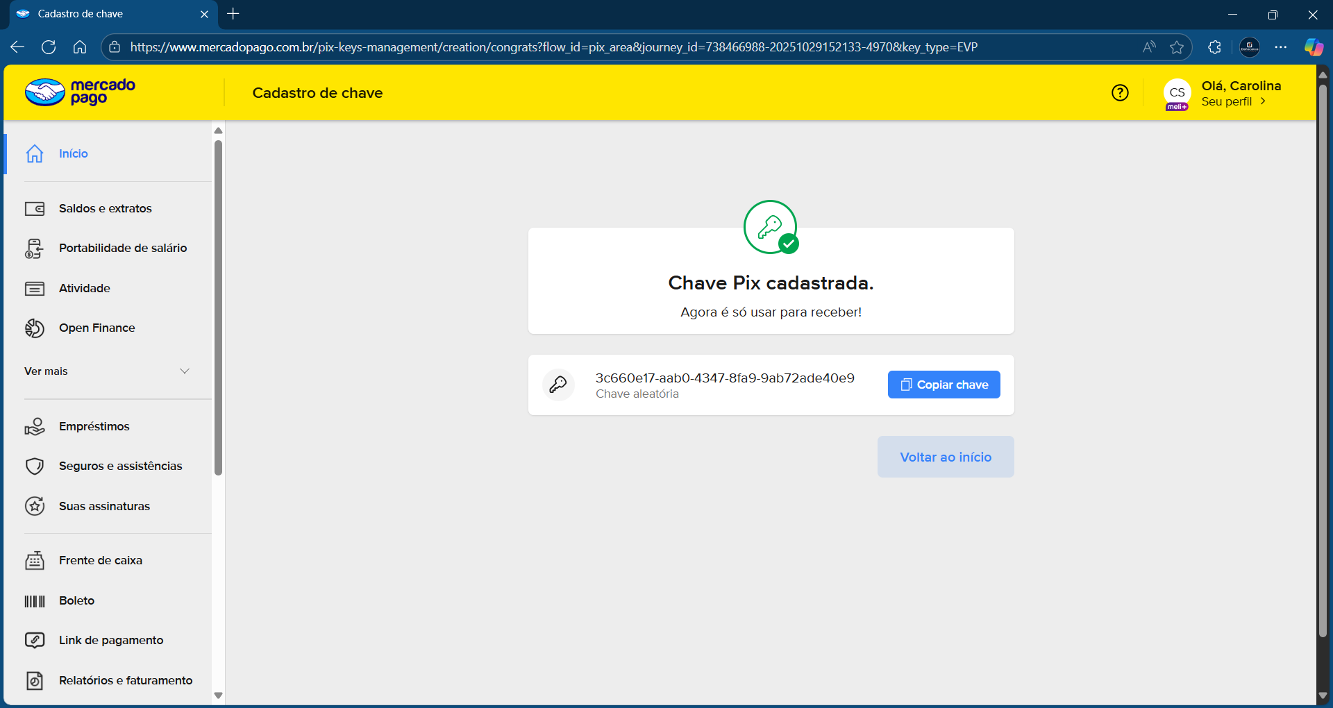The image size is (1333, 708).
Task: Click the Portabilidade de salário icon
Action: [35, 248]
